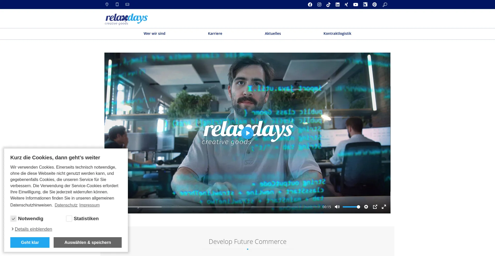This screenshot has width=495, height=256.
Task: Open the Kununu profile icon
Action: pos(365,5)
